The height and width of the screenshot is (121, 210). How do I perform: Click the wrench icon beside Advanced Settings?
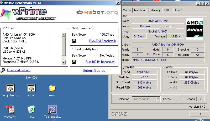pos(3,70)
